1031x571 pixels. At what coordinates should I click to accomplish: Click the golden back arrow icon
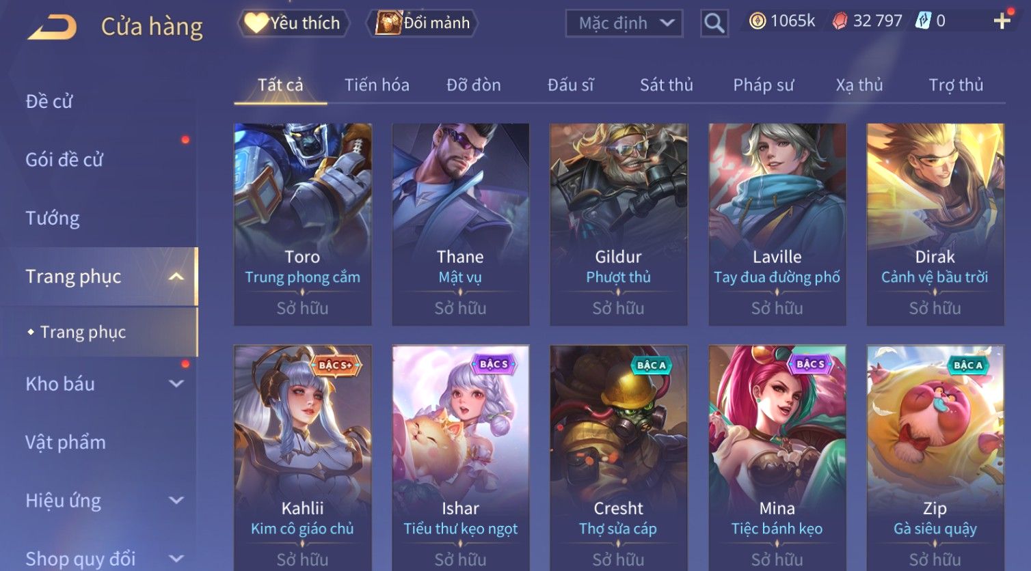(52, 27)
